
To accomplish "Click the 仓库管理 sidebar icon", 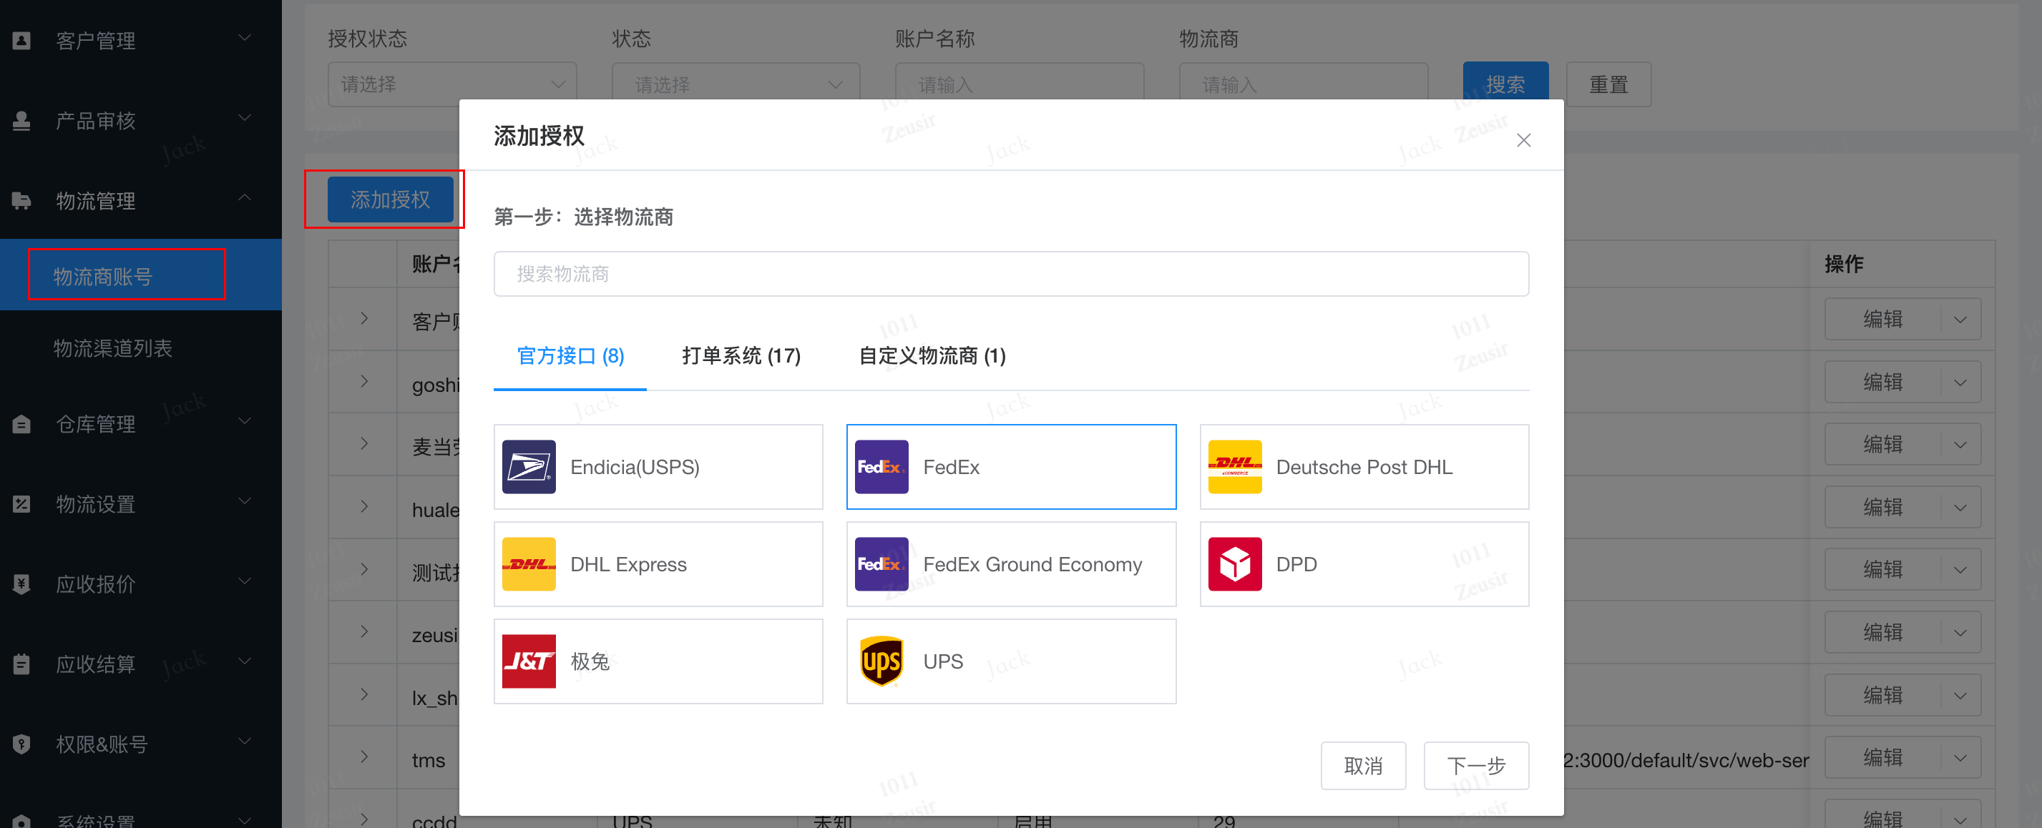I will coord(22,424).
